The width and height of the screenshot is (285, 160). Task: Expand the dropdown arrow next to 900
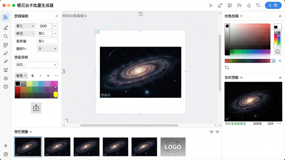55,26
